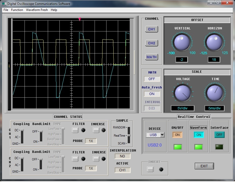Image resolution: width=235 pixels, height=182 pixels.
Task: Click the 5V/div voltage readout
Action: point(183,108)
